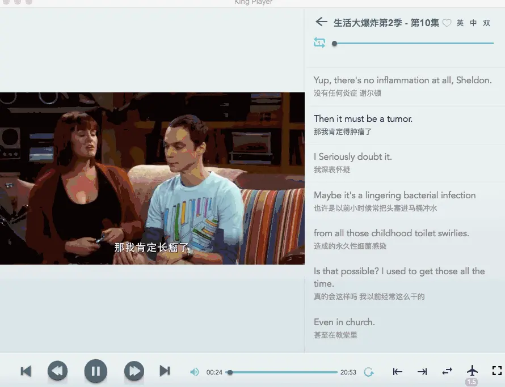Rewind the video
The image size is (505, 387).
[57, 371]
